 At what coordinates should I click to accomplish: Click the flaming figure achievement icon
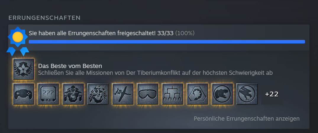click(x=98, y=94)
